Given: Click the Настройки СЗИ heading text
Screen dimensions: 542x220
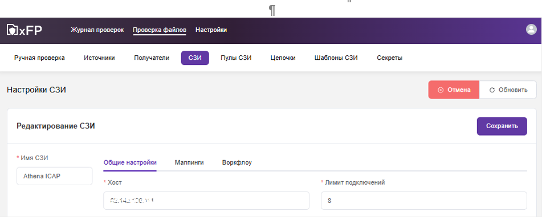Looking at the screenshot, I should pyautogui.click(x=36, y=90).
